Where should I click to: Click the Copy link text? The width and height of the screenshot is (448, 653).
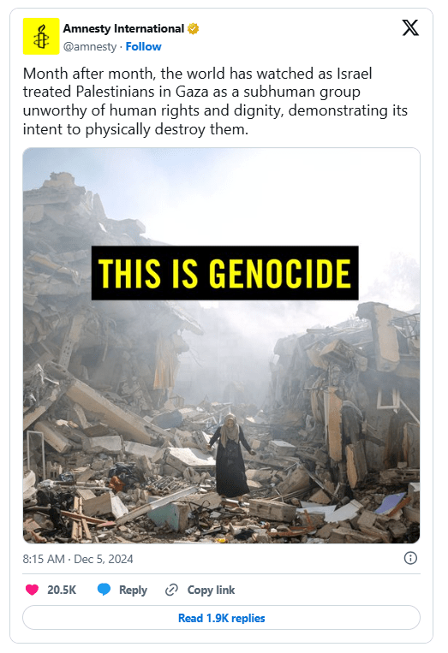click(x=211, y=591)
